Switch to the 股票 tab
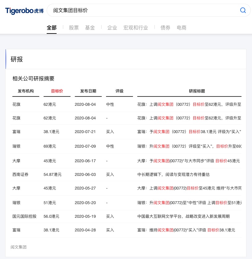Viewport: 252px width, 259px height. 74,28
